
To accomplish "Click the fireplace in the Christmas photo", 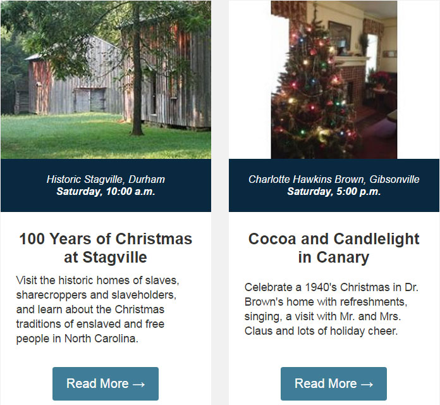I will pos(351,82).
